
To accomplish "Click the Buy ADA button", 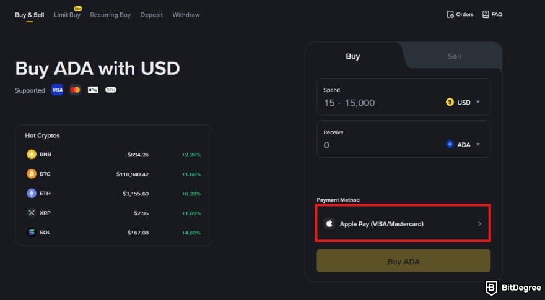I will (x=404, y=261).
